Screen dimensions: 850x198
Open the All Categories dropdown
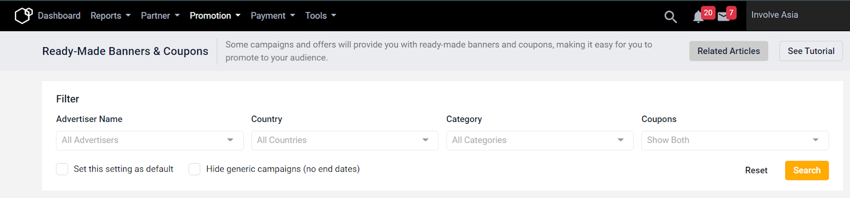click(540, 140)
